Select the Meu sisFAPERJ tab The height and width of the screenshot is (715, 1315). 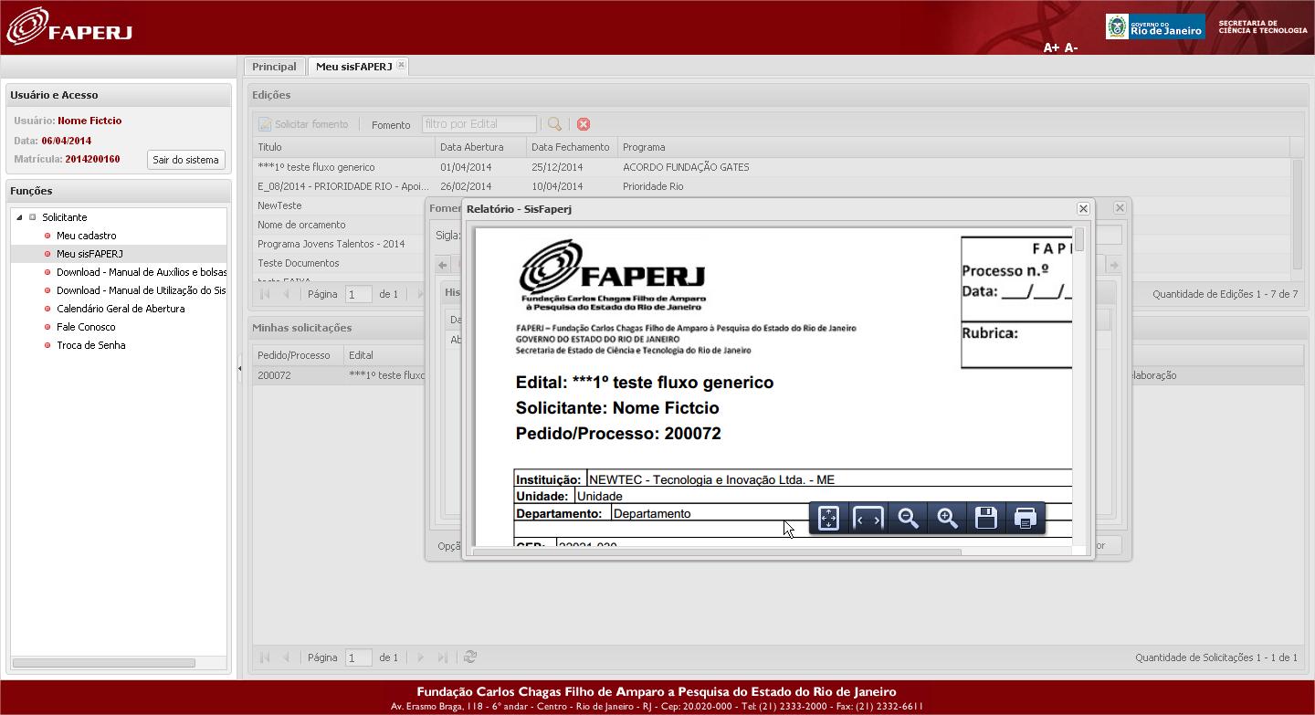(x=353, y=67)
